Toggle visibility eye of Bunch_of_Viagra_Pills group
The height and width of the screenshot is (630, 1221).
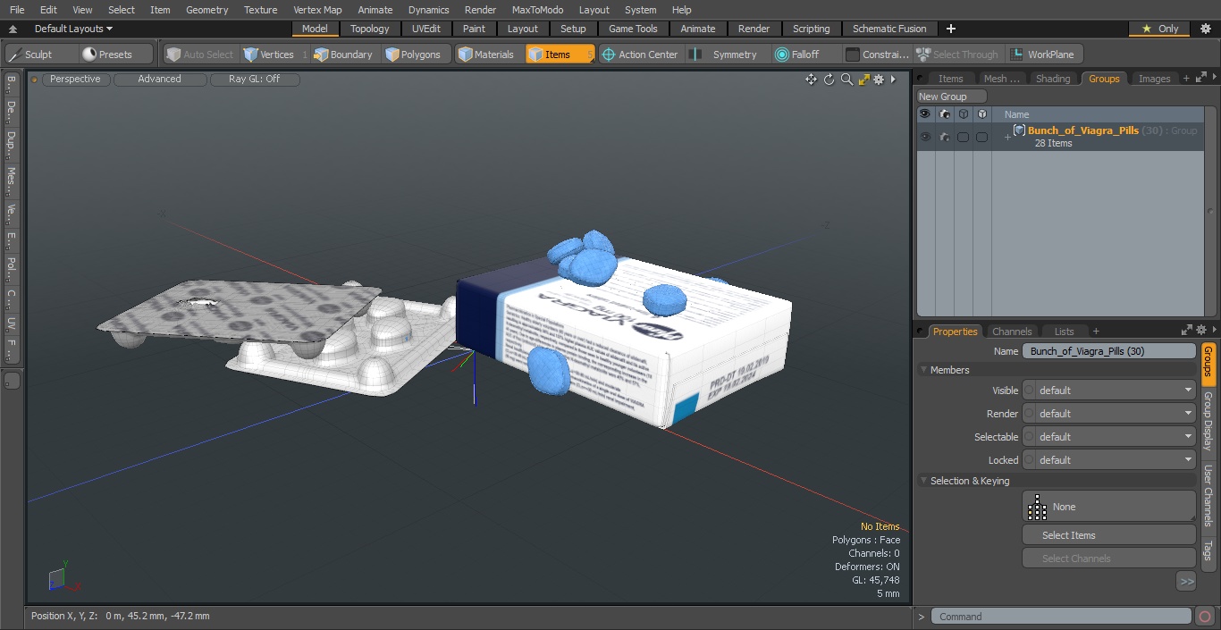(925, 137)
